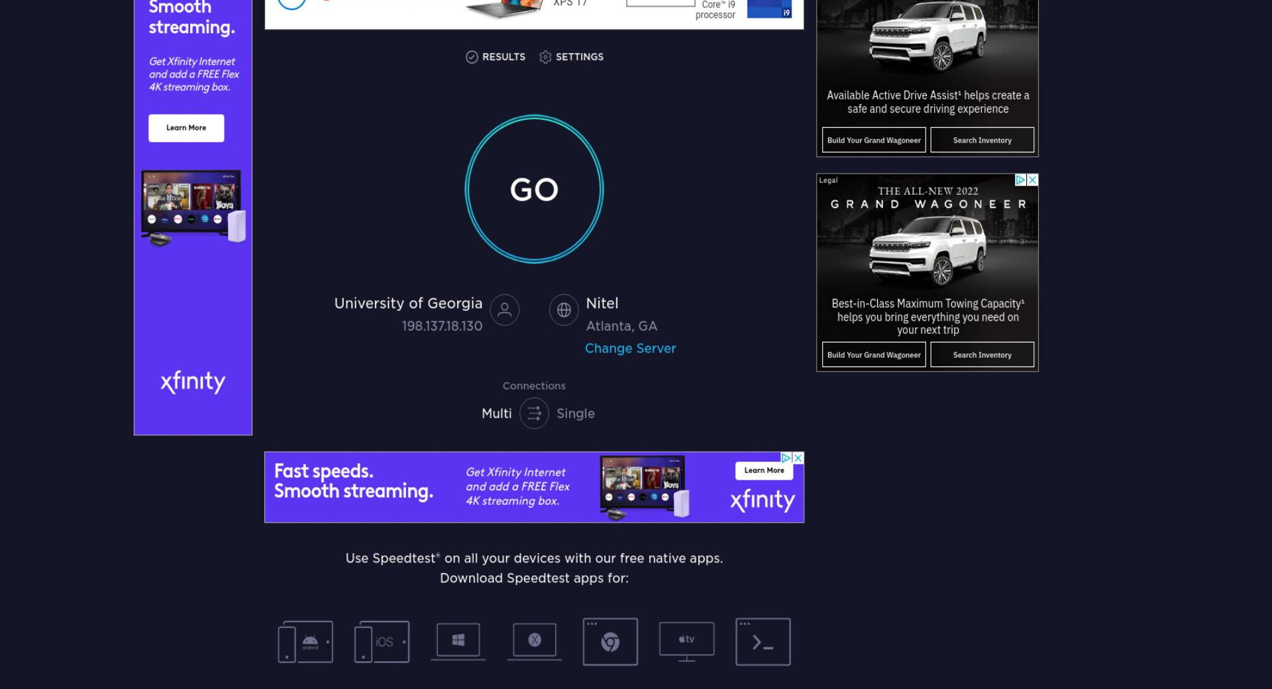This screenshot has width=1272, height=689.
Task: Click Search Inventory in top ad
Action: pyautogui.click(x=982, y=140)
